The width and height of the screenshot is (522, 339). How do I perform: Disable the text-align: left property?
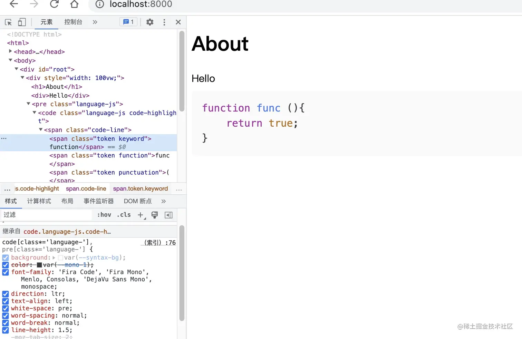click(6, 301)
